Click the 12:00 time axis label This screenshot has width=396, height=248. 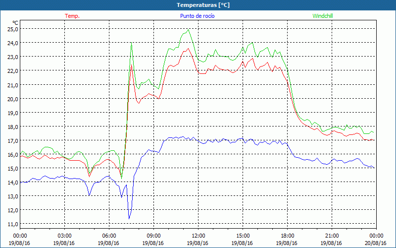coord(198,236)
